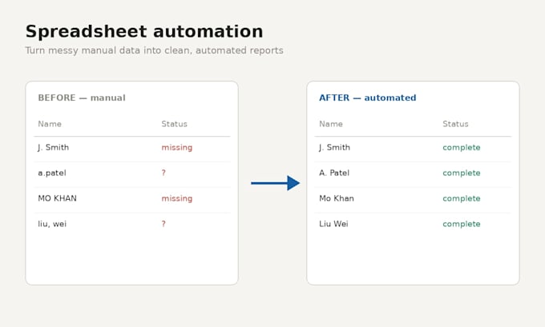Image resolution: width=545 pixels, height=327 pixels.
Task: Select the 'Mo Khan' cleaned name cell
Action: pos(337,198)
